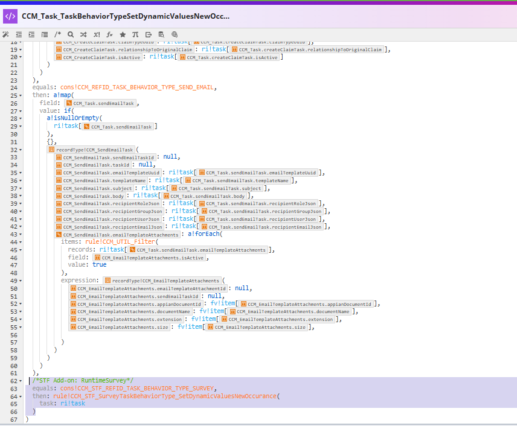517x429 pixels.
Task: Collapse a!isNullOrEmpty fold at line 28
Action: tap(21, 119)
